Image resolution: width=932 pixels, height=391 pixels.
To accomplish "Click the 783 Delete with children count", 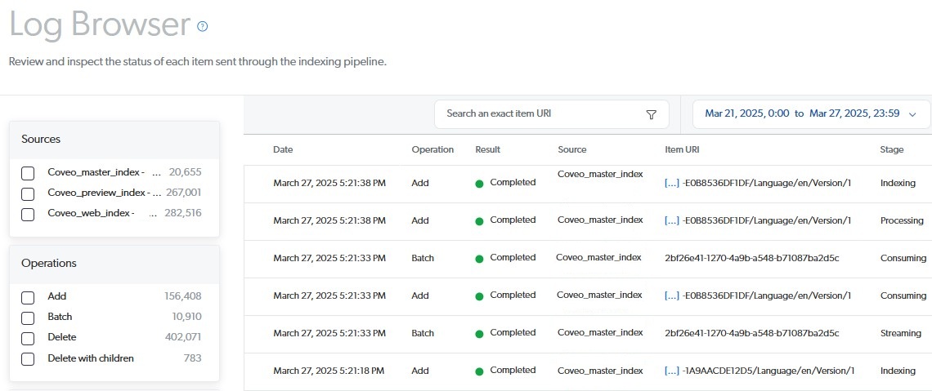I will pyautogui.click(x=193, y=358).
